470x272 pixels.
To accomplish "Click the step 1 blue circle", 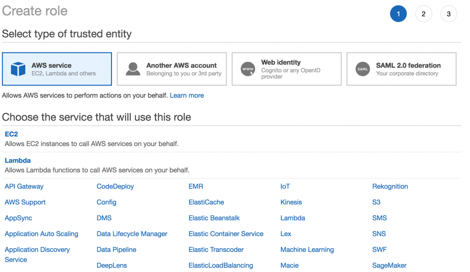I will [398, 14].
